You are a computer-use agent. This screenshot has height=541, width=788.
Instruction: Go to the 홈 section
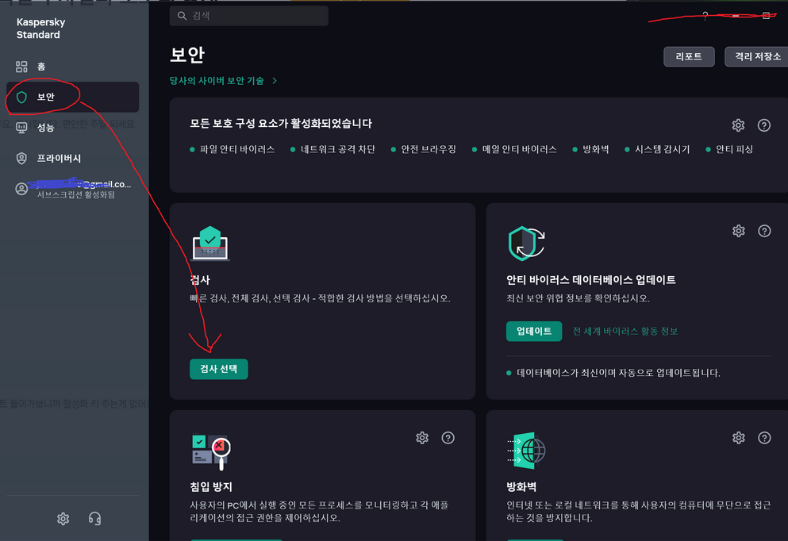pos(72,67)
